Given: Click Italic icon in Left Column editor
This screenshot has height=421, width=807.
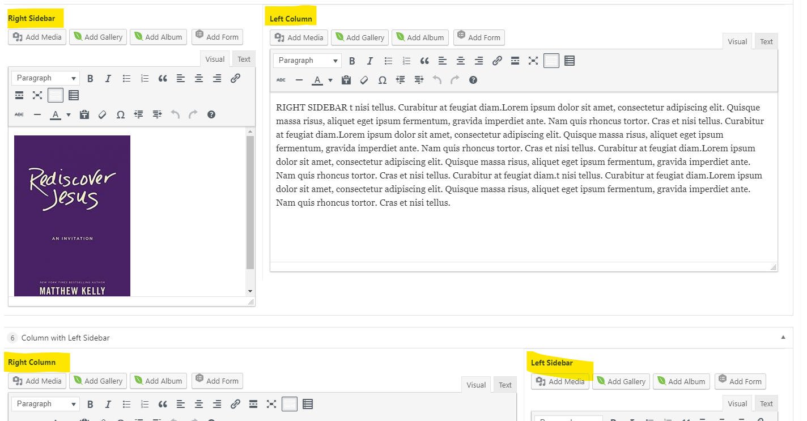Looking at the screenshot, I should click(369, 61).
